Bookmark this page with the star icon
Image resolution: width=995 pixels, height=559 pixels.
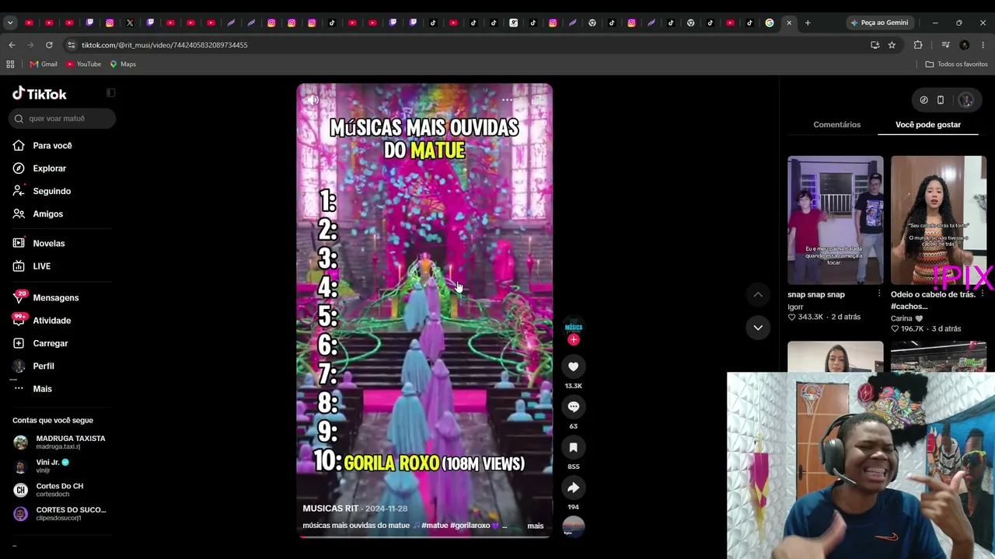(892, 45)
